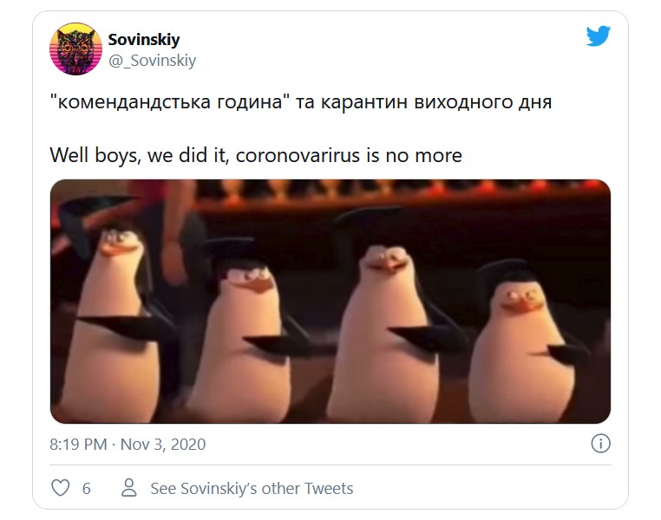Open the penguins meme image

tap(330, 302)
